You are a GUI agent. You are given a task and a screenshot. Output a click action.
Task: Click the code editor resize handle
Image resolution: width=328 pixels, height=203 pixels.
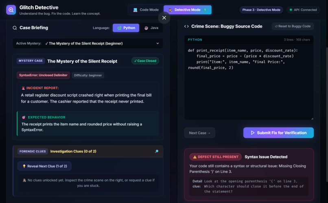pyautogui.click(x=312, y=118)
